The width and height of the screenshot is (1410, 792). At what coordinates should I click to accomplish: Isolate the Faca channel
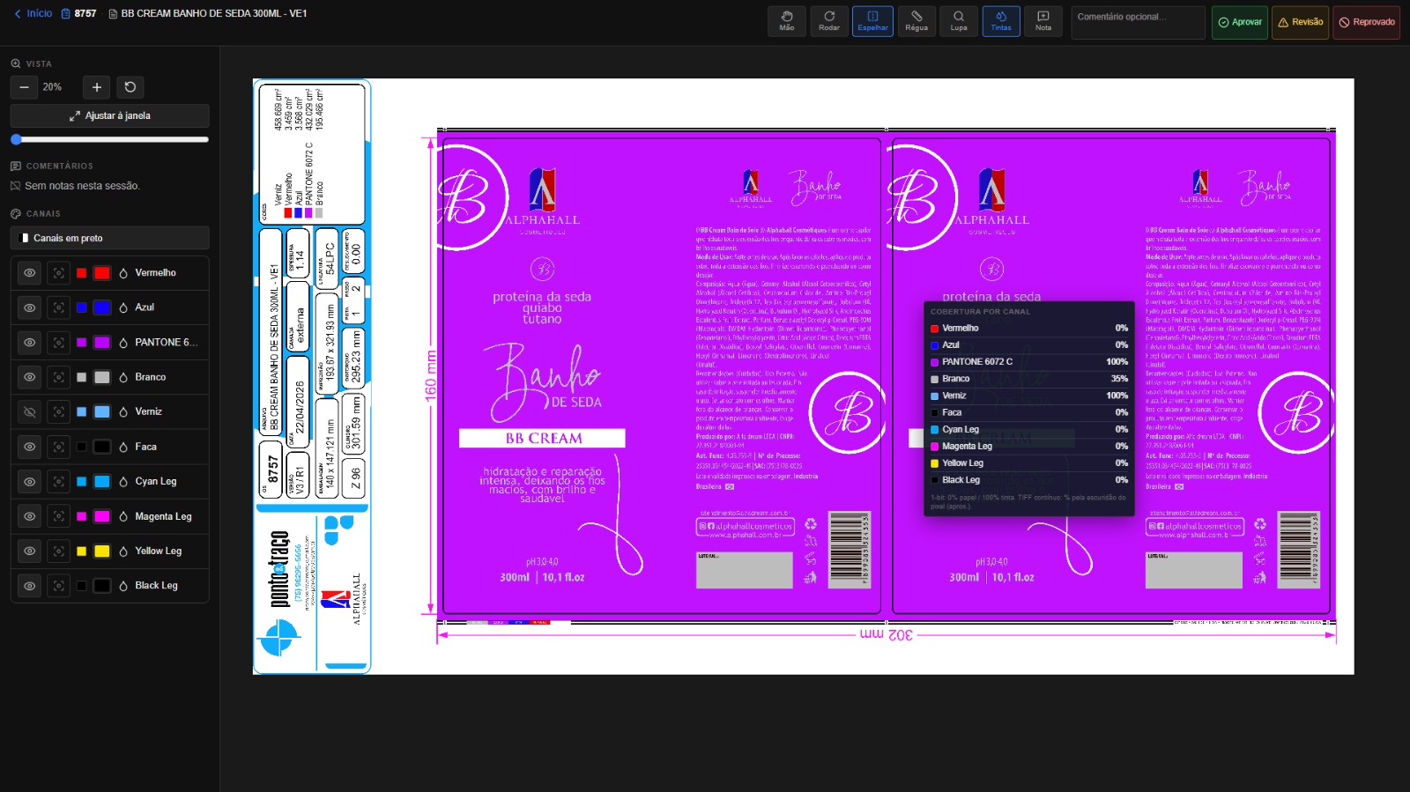pos(58,447)
